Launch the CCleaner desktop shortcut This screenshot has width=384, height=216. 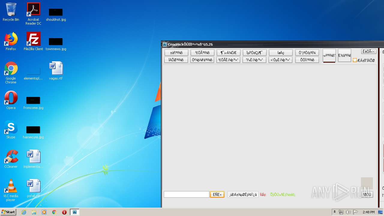11,159
